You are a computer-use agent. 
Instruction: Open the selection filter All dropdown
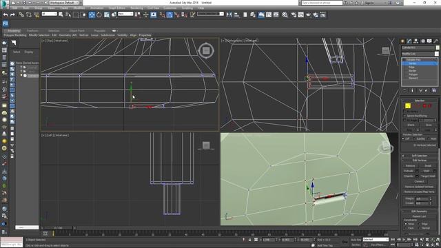point(49,14)
